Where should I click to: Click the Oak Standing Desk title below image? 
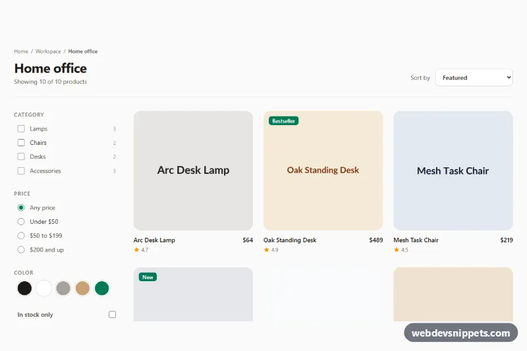(x=290, y=240)
